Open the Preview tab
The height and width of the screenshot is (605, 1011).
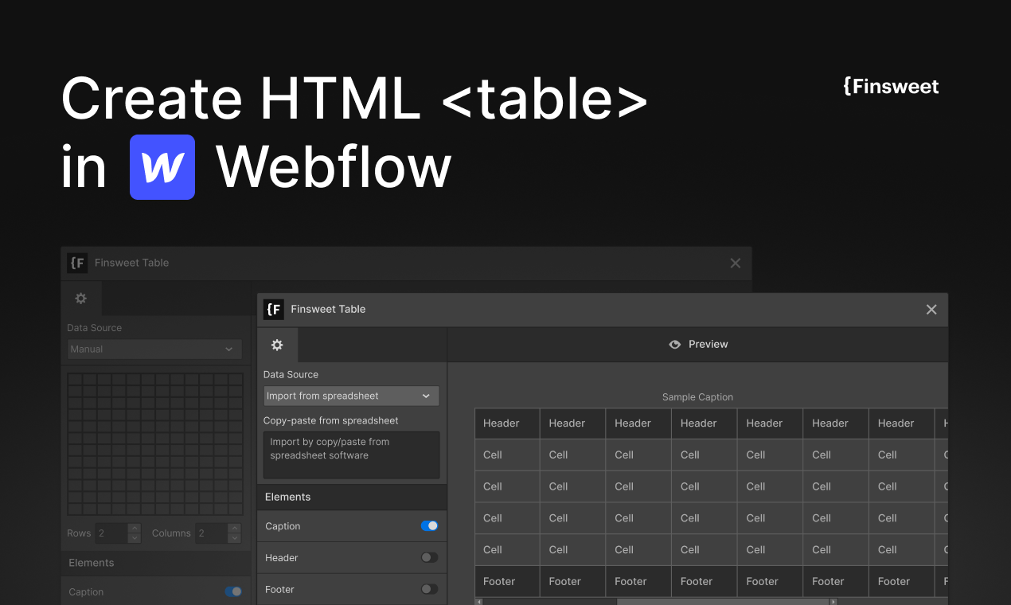pyautogui.click(x=698, y=345)
